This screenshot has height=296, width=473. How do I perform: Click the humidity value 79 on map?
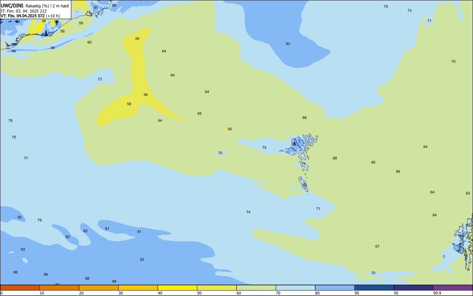(x=40, y=220)
